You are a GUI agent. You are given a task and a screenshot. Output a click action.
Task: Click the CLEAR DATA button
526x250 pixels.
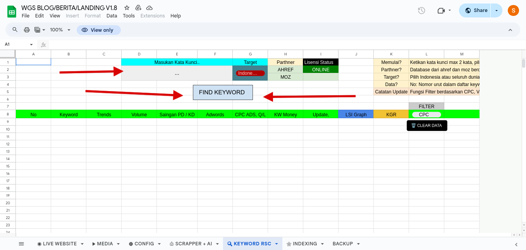(427, 126)
